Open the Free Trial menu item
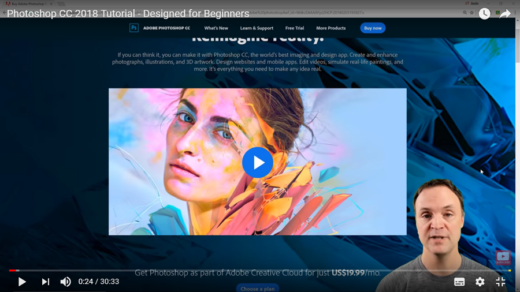Image resolution: width=520 pixels, height=292 pixels. click(295, 28)
